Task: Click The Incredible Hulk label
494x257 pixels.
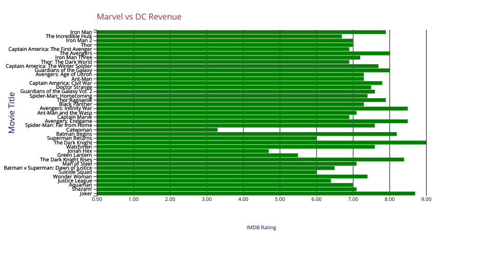Action: coord(68,36)
